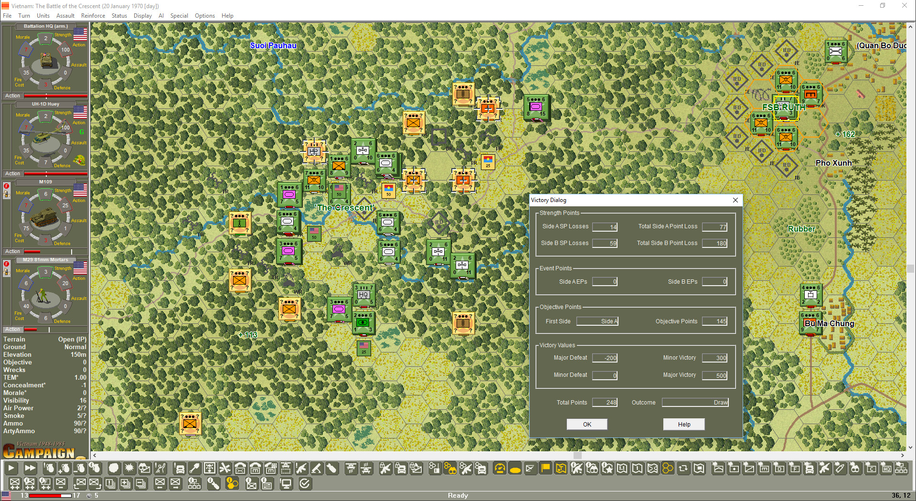Open the Turn menu
Viewport: 916px width, 501px height.
[x=24, y=16]
